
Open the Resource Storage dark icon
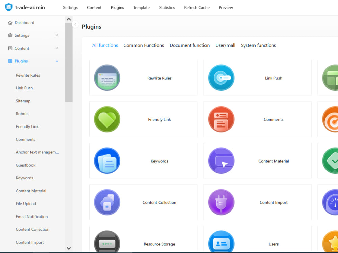[x=107, y=241]
